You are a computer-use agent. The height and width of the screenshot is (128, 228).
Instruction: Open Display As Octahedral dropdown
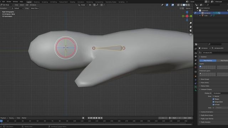[x=220, y=93]
